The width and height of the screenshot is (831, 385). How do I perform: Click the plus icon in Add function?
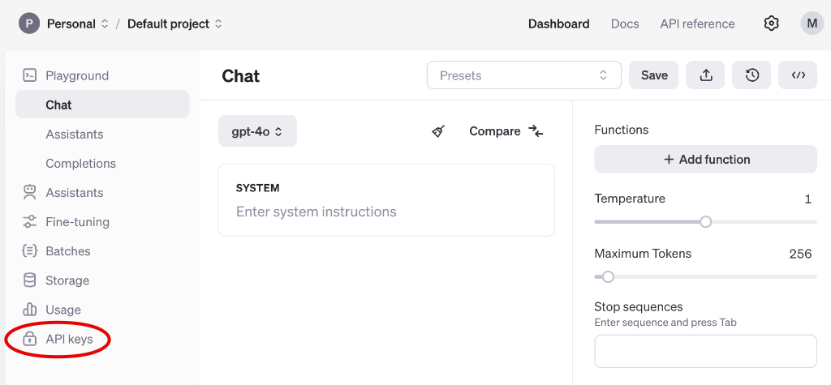tap(669, 160)
